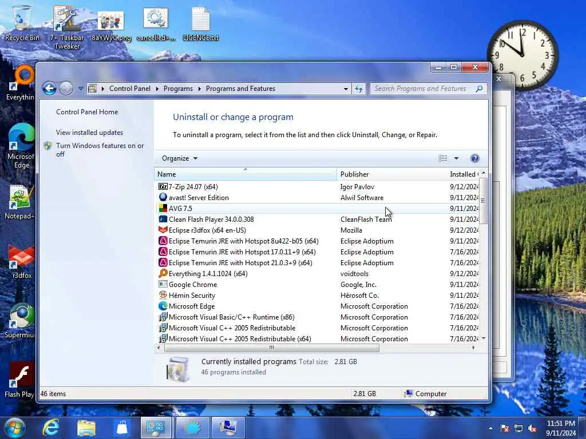Screen dimensions: 586x439
Task: Select the 8aYWyC.png desktop file
Action: tap(111, 25)
